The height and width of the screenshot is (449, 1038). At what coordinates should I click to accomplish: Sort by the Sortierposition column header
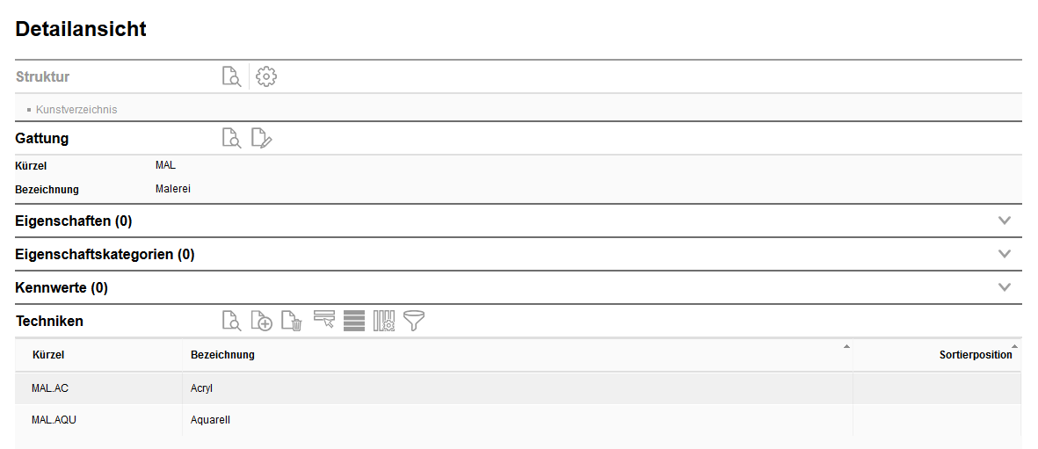[975, 355]
